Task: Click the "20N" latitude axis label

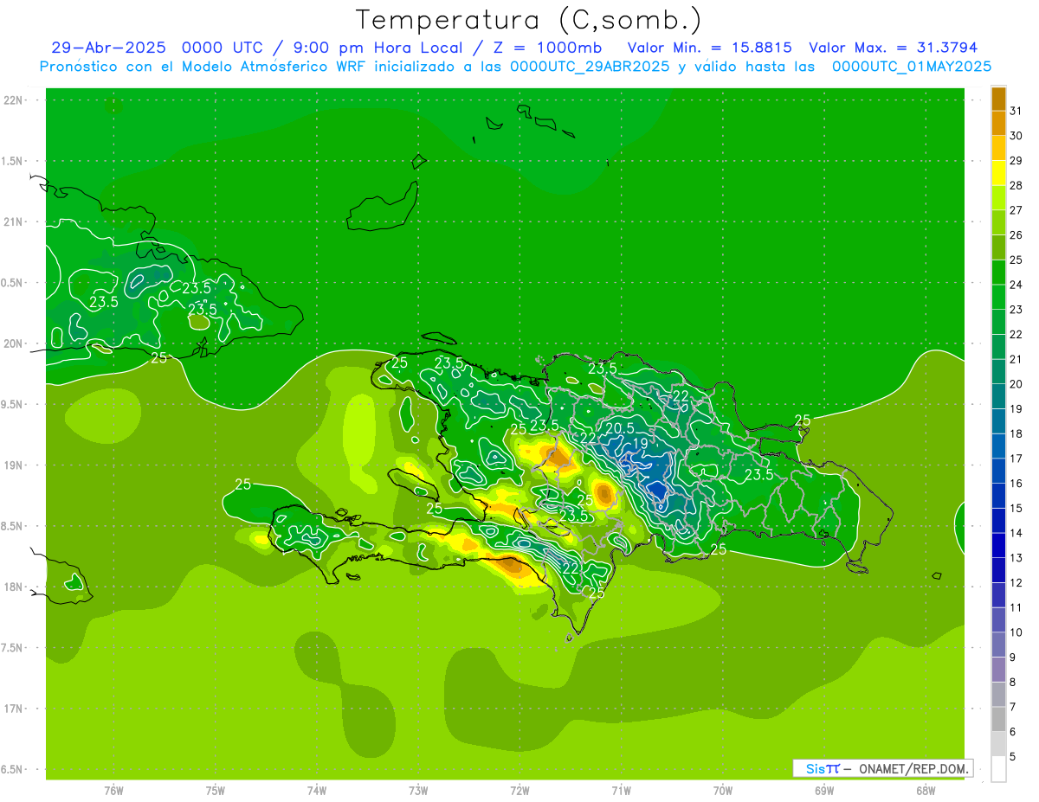Action: coord(14,344)
